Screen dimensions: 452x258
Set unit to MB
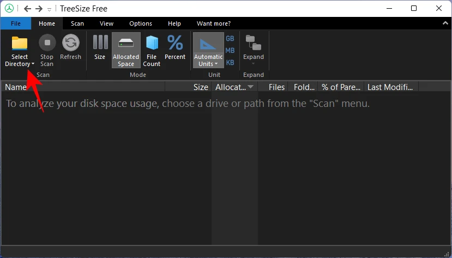(230, 51)
